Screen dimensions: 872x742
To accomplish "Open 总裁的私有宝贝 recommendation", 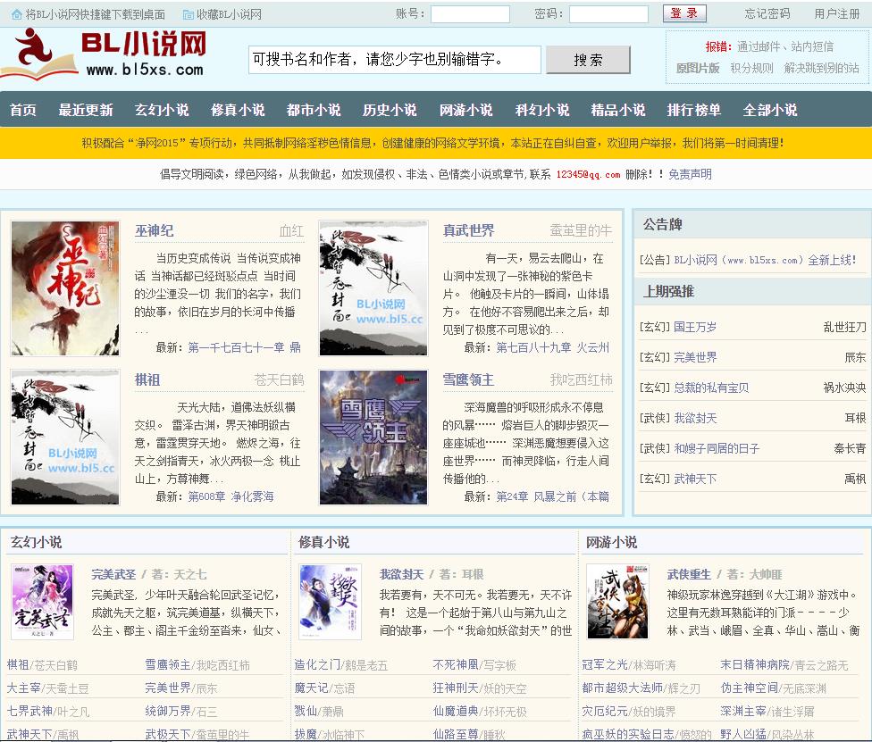I will tap(711, 388).
